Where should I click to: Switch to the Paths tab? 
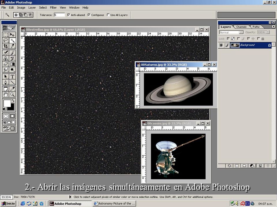[x=256, y=27]
